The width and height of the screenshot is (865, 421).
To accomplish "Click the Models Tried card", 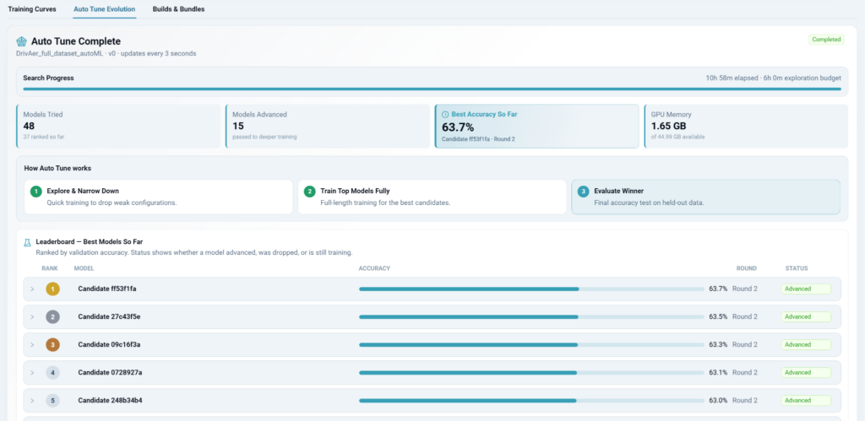I will [118, 127].
